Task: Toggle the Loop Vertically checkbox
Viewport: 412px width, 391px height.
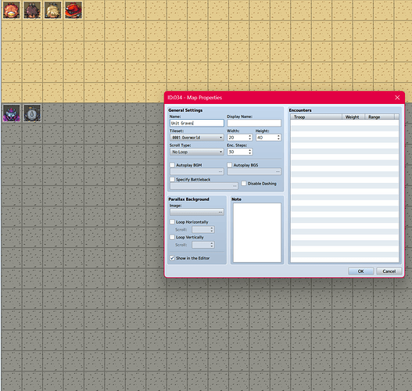Action: coord(172,237)
